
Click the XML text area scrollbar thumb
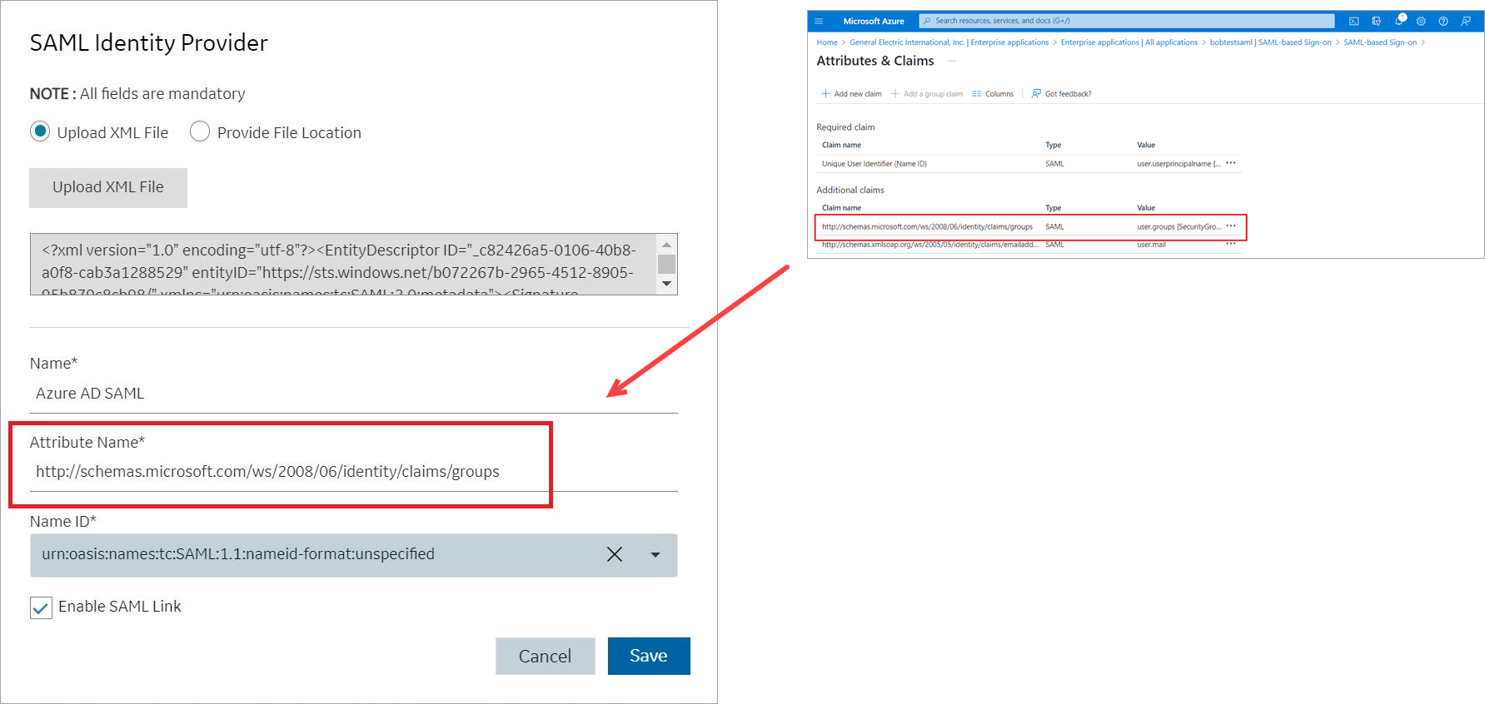tap(666, 264)
